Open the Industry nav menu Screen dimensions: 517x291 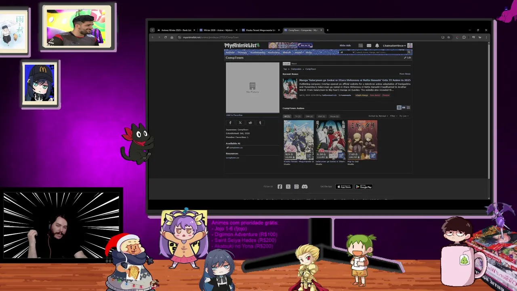click(274, 53)
